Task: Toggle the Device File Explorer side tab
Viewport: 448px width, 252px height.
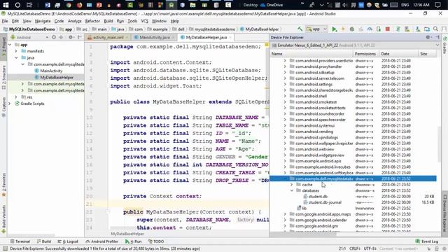Action: click(x=445, y=213)
